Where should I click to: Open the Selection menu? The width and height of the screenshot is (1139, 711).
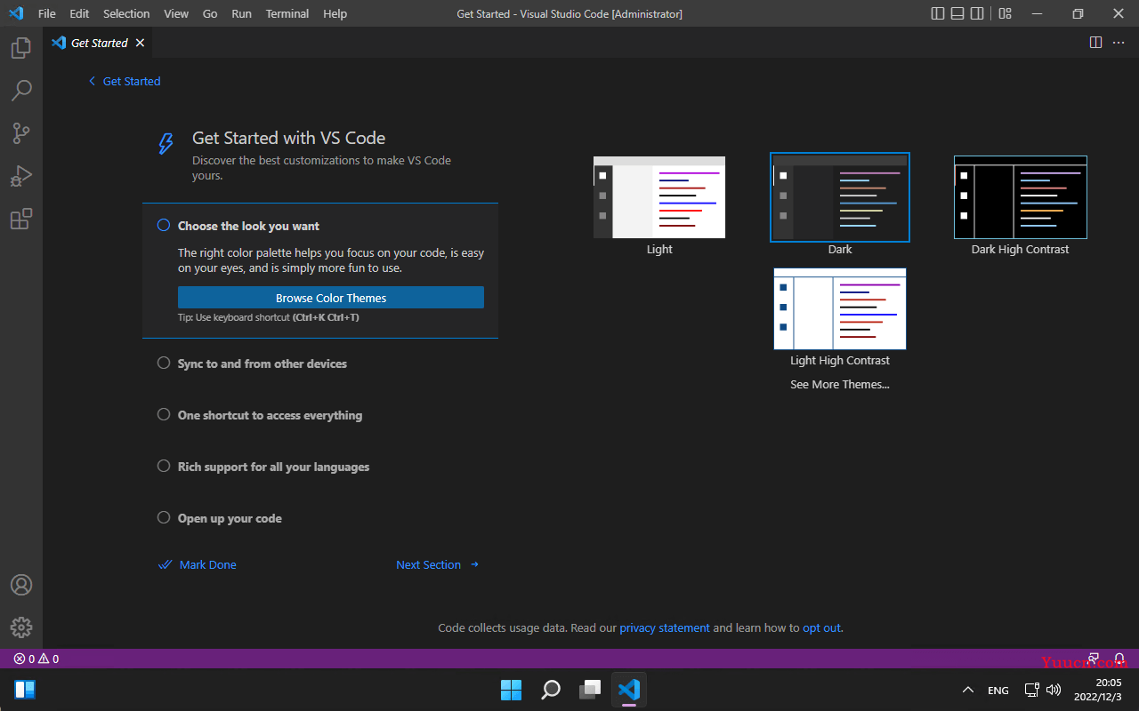126,13
